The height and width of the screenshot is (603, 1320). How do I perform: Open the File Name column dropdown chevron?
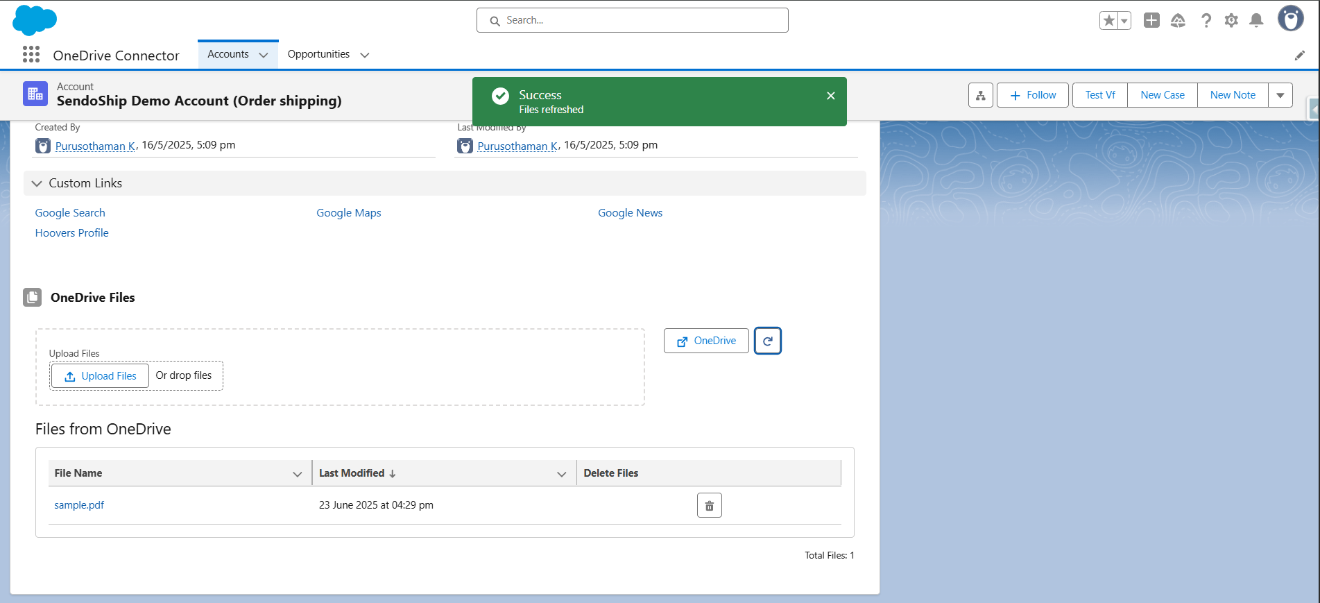click(x=298, y=474)
